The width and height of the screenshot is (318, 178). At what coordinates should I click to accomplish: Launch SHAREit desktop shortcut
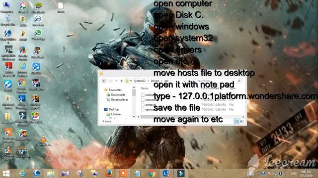[36, 69]
